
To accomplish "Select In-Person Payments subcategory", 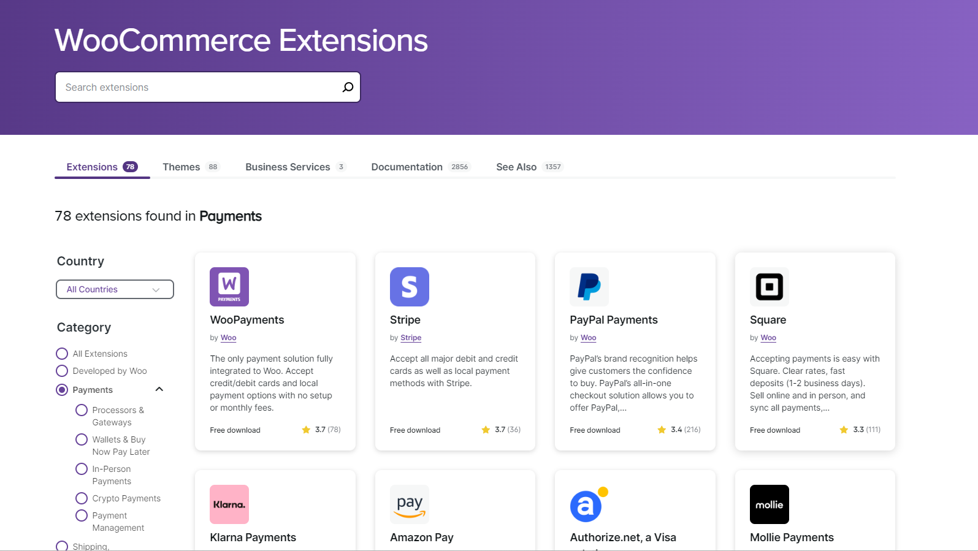I will coord(82,469).
